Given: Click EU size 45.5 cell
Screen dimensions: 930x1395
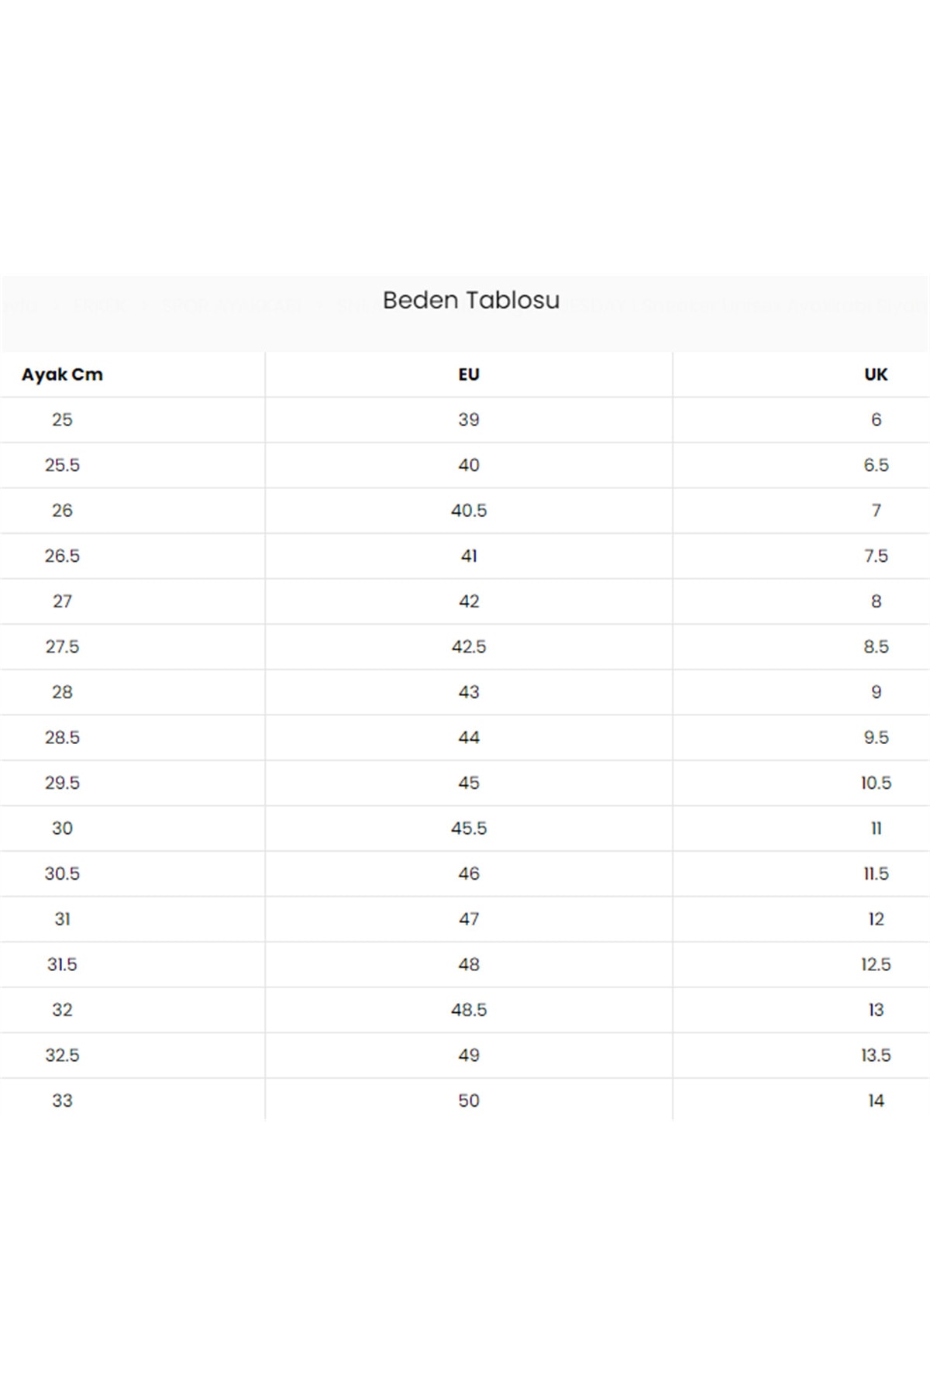Looking at the screenshot, I should point(469,828).
